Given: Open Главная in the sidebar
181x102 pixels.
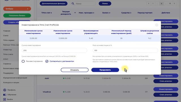Looking at the screenshot, I should click(x=7, y=31).
